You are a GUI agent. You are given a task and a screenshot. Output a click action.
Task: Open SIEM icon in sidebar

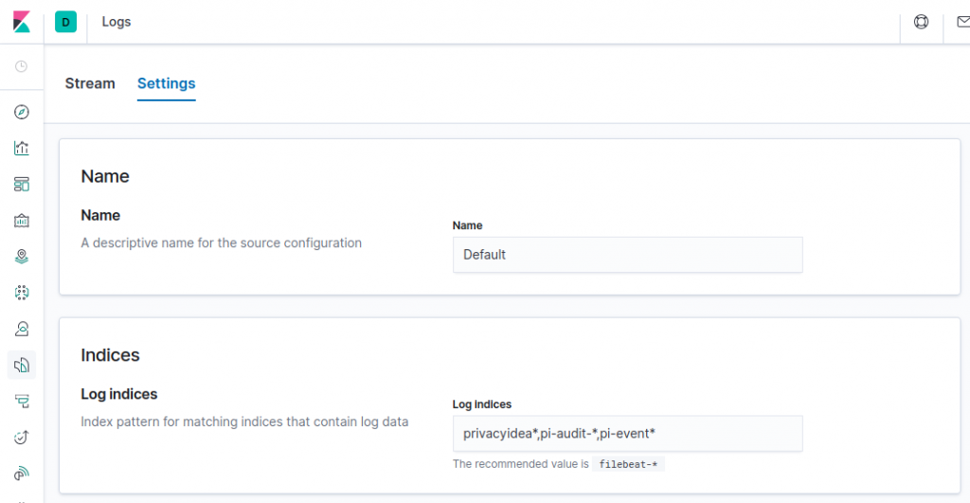tap(22, 474)
